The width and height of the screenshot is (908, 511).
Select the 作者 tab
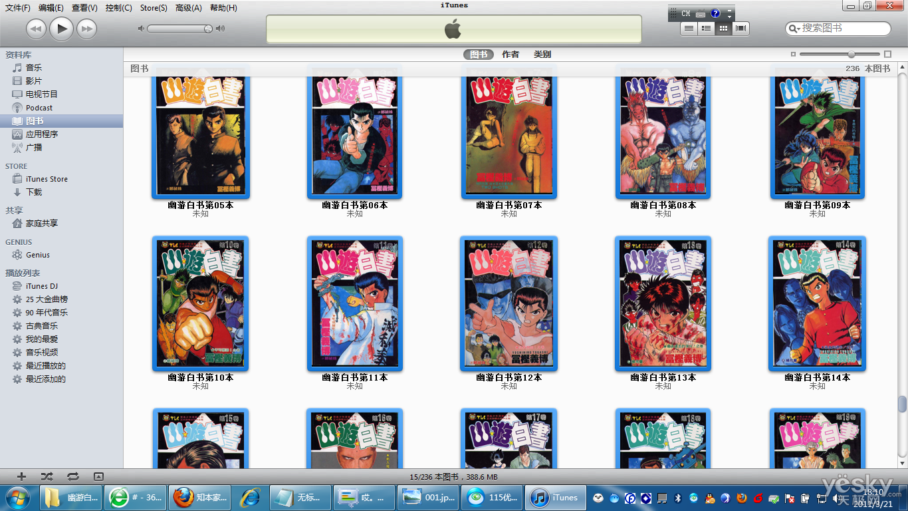click(x=511, y=55)
